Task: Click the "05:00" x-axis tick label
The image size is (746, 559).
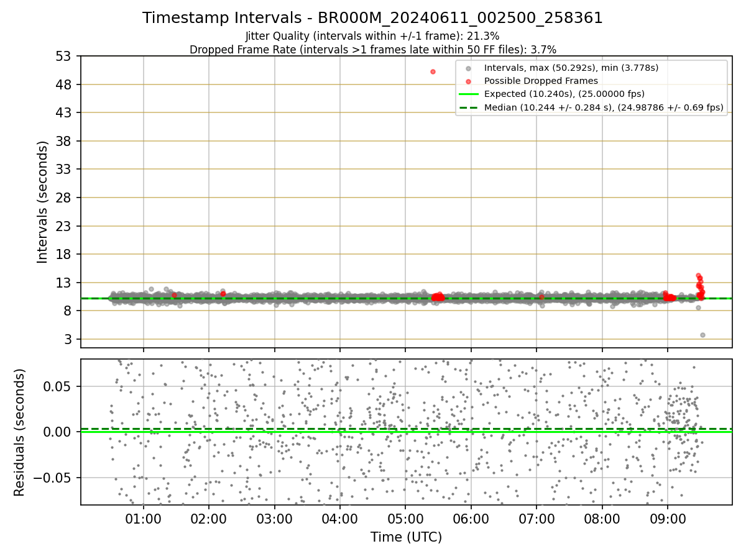Action: coord(405,519)
